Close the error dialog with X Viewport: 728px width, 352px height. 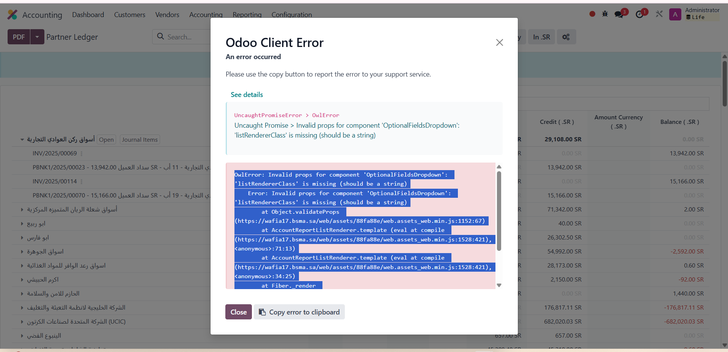499,42
